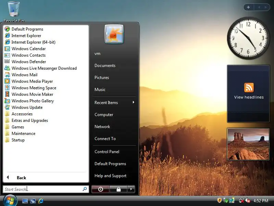Open Windows Live Messenger Download icon
274x206 pixels.
[7, 68]
